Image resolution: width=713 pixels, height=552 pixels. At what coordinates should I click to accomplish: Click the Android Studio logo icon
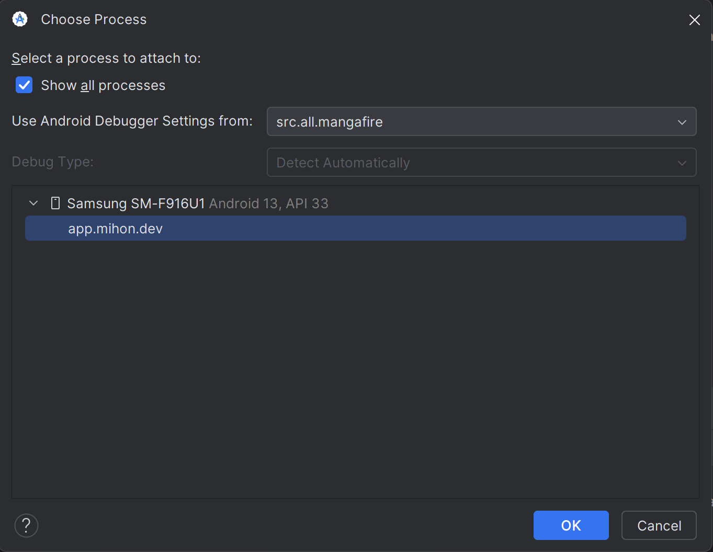pos(20,19)
